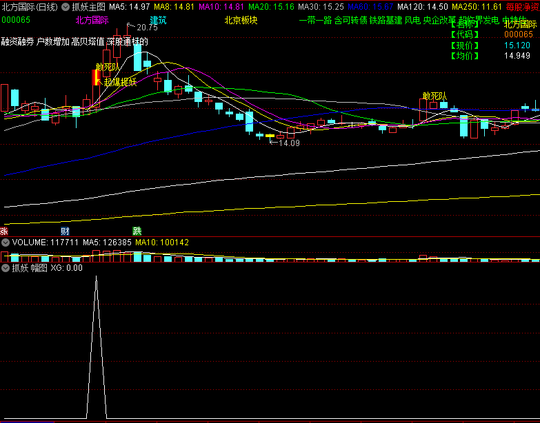
Task: Select the MA5: 14.97 value
Action: pos(130,6)
